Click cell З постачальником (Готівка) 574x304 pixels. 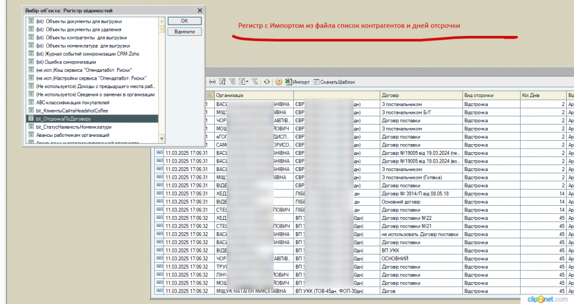point(421,177)
